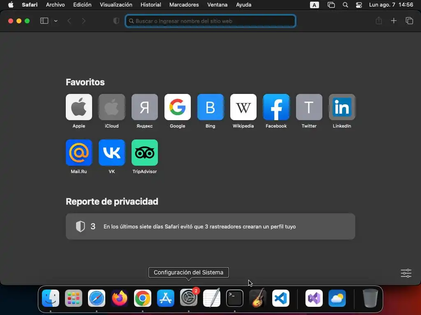Open the Trash from the Dock

(370, 298)
